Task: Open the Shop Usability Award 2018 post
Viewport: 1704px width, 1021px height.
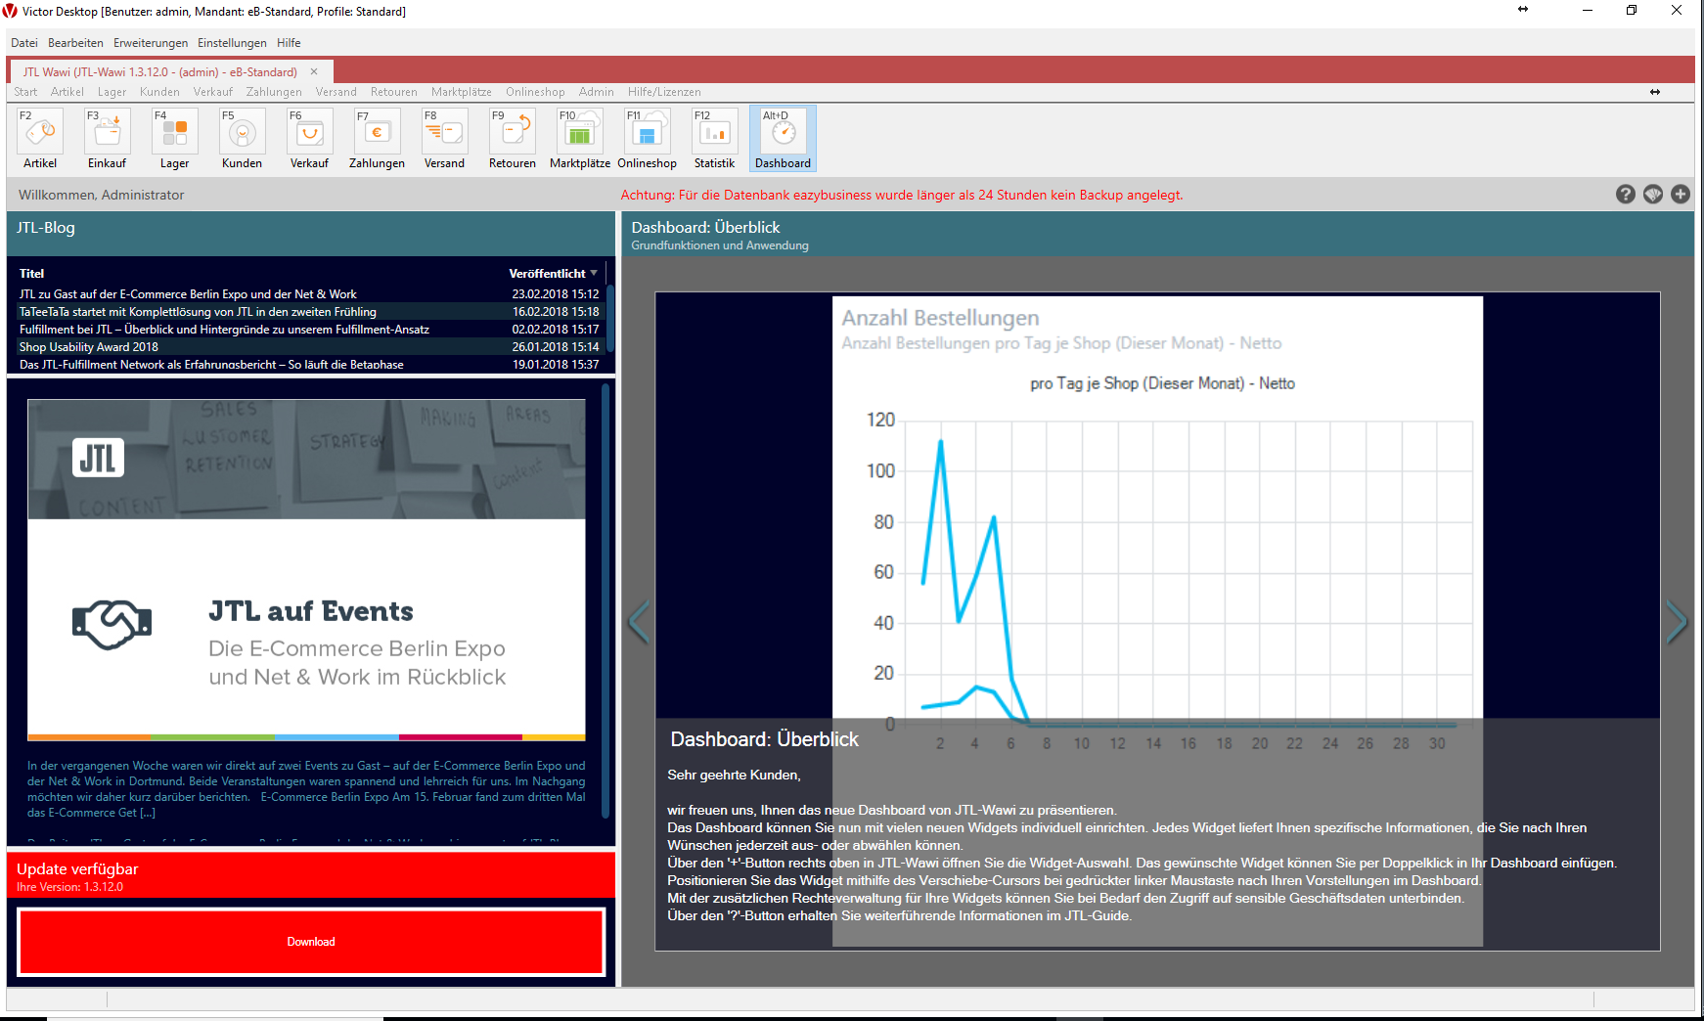Action: [x=89, y=347]
